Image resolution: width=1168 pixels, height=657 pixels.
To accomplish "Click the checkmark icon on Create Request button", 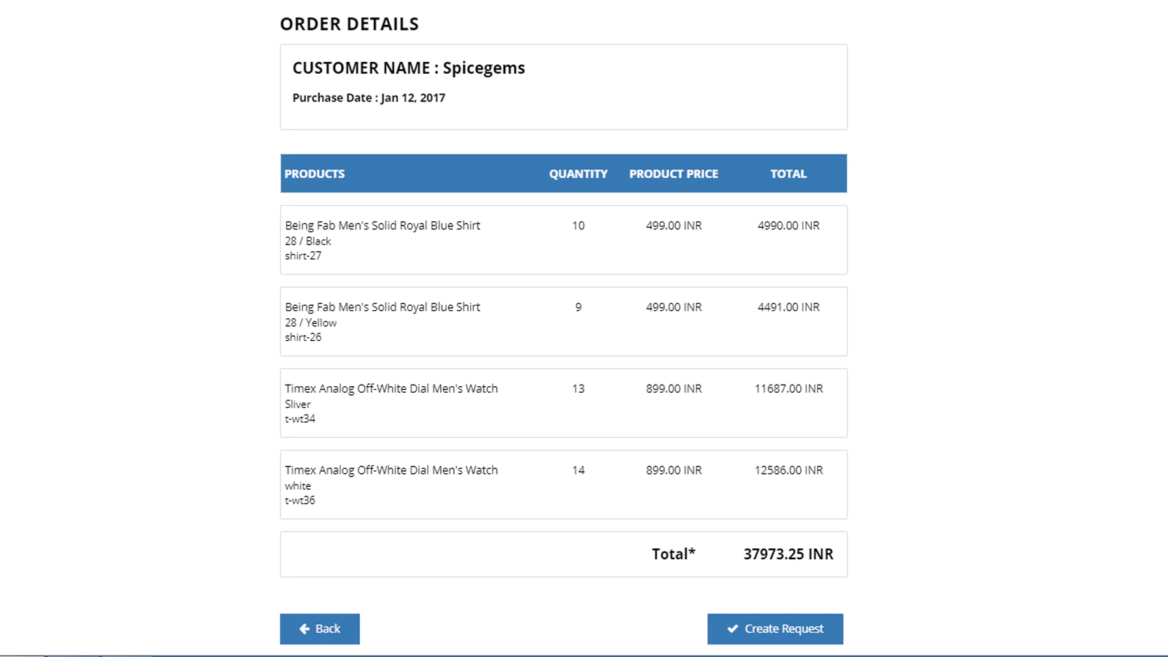I will coord(732,629).
